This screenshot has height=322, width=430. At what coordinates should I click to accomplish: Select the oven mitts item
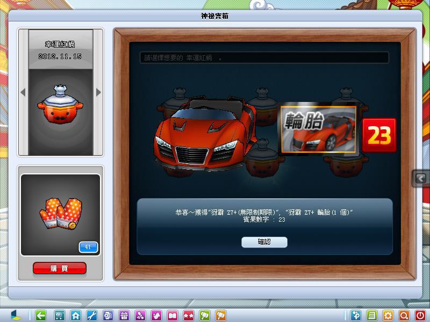pos(61,214)
